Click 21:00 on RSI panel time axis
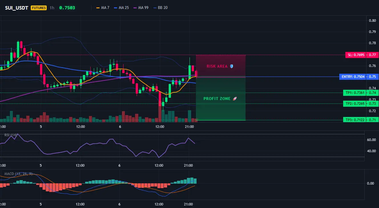 (188, 165)
